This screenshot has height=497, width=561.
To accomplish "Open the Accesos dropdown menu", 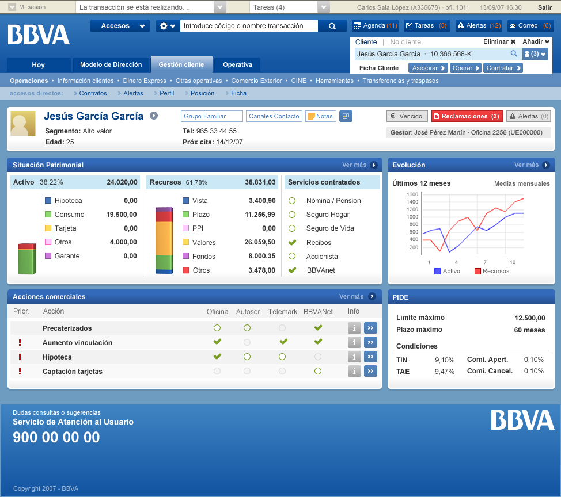I will (x=120, y=26).
